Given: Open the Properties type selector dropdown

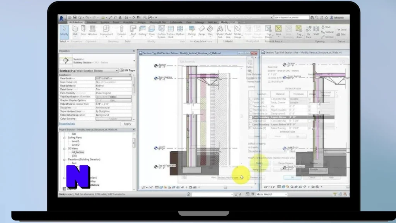Looking at the screenshot, I should [x=134, y=61].
